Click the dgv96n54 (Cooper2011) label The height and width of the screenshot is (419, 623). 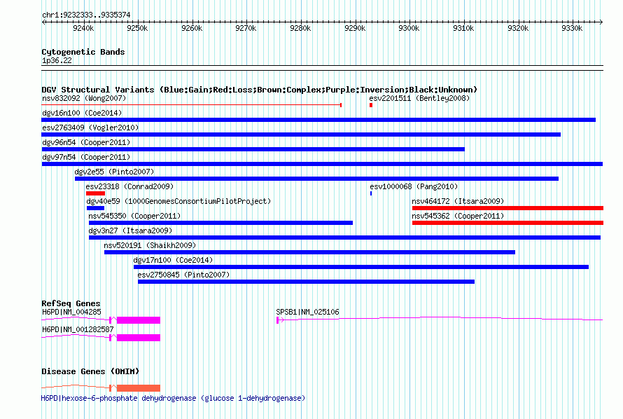86,142
